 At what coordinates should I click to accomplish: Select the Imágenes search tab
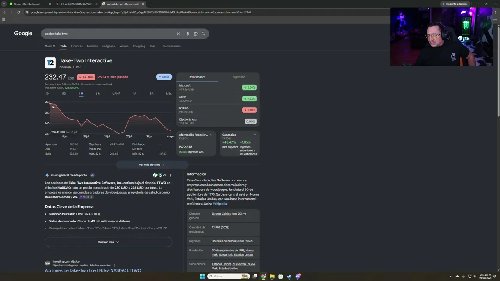point(109,46)
